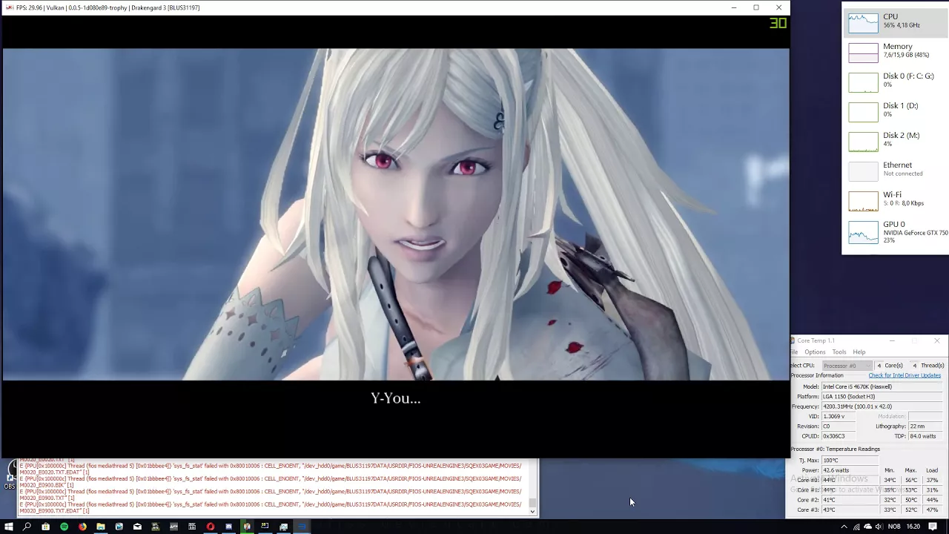Image resolution: width=949 pixels, height=534 pixels.
Task: Select GPU 0 NVIDIA GeForce entry
Action: (x=896, y=231)
